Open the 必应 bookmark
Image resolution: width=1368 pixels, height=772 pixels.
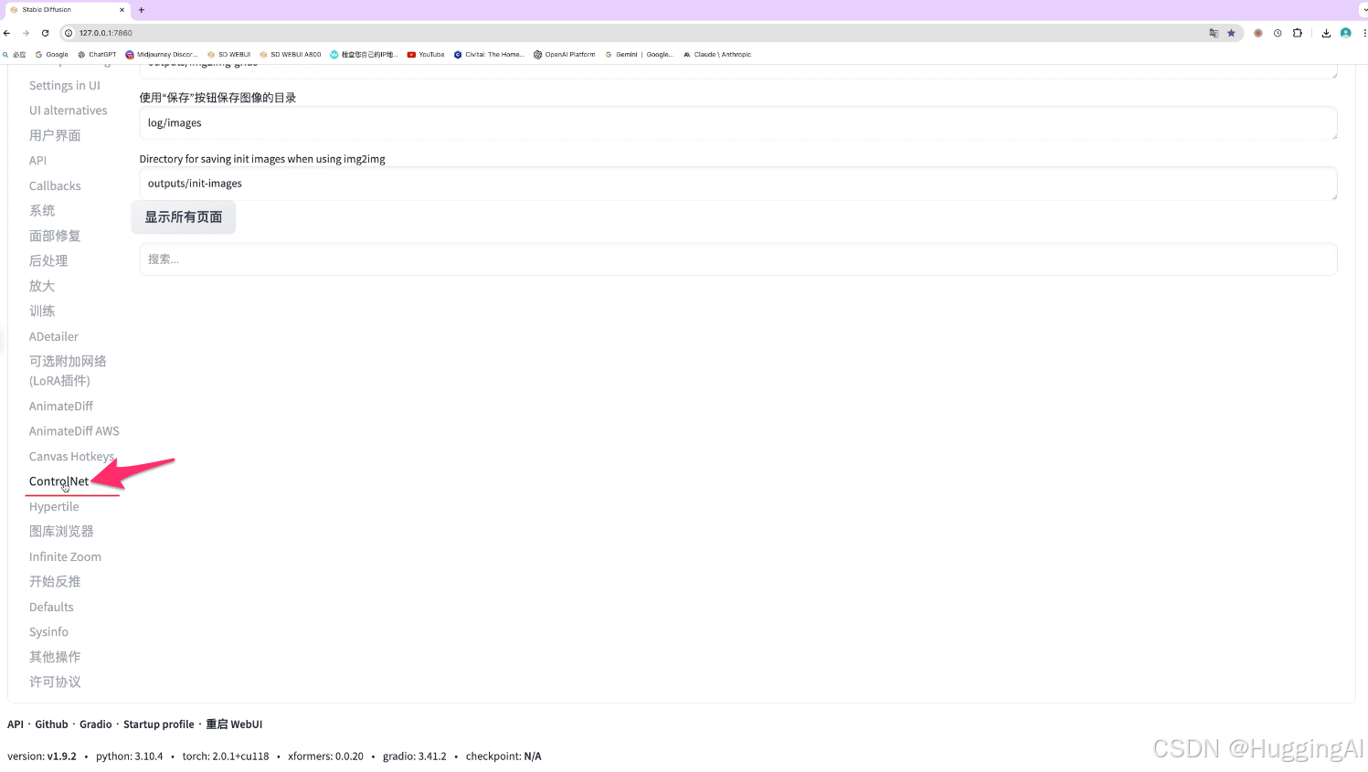[x=15, y=55]
